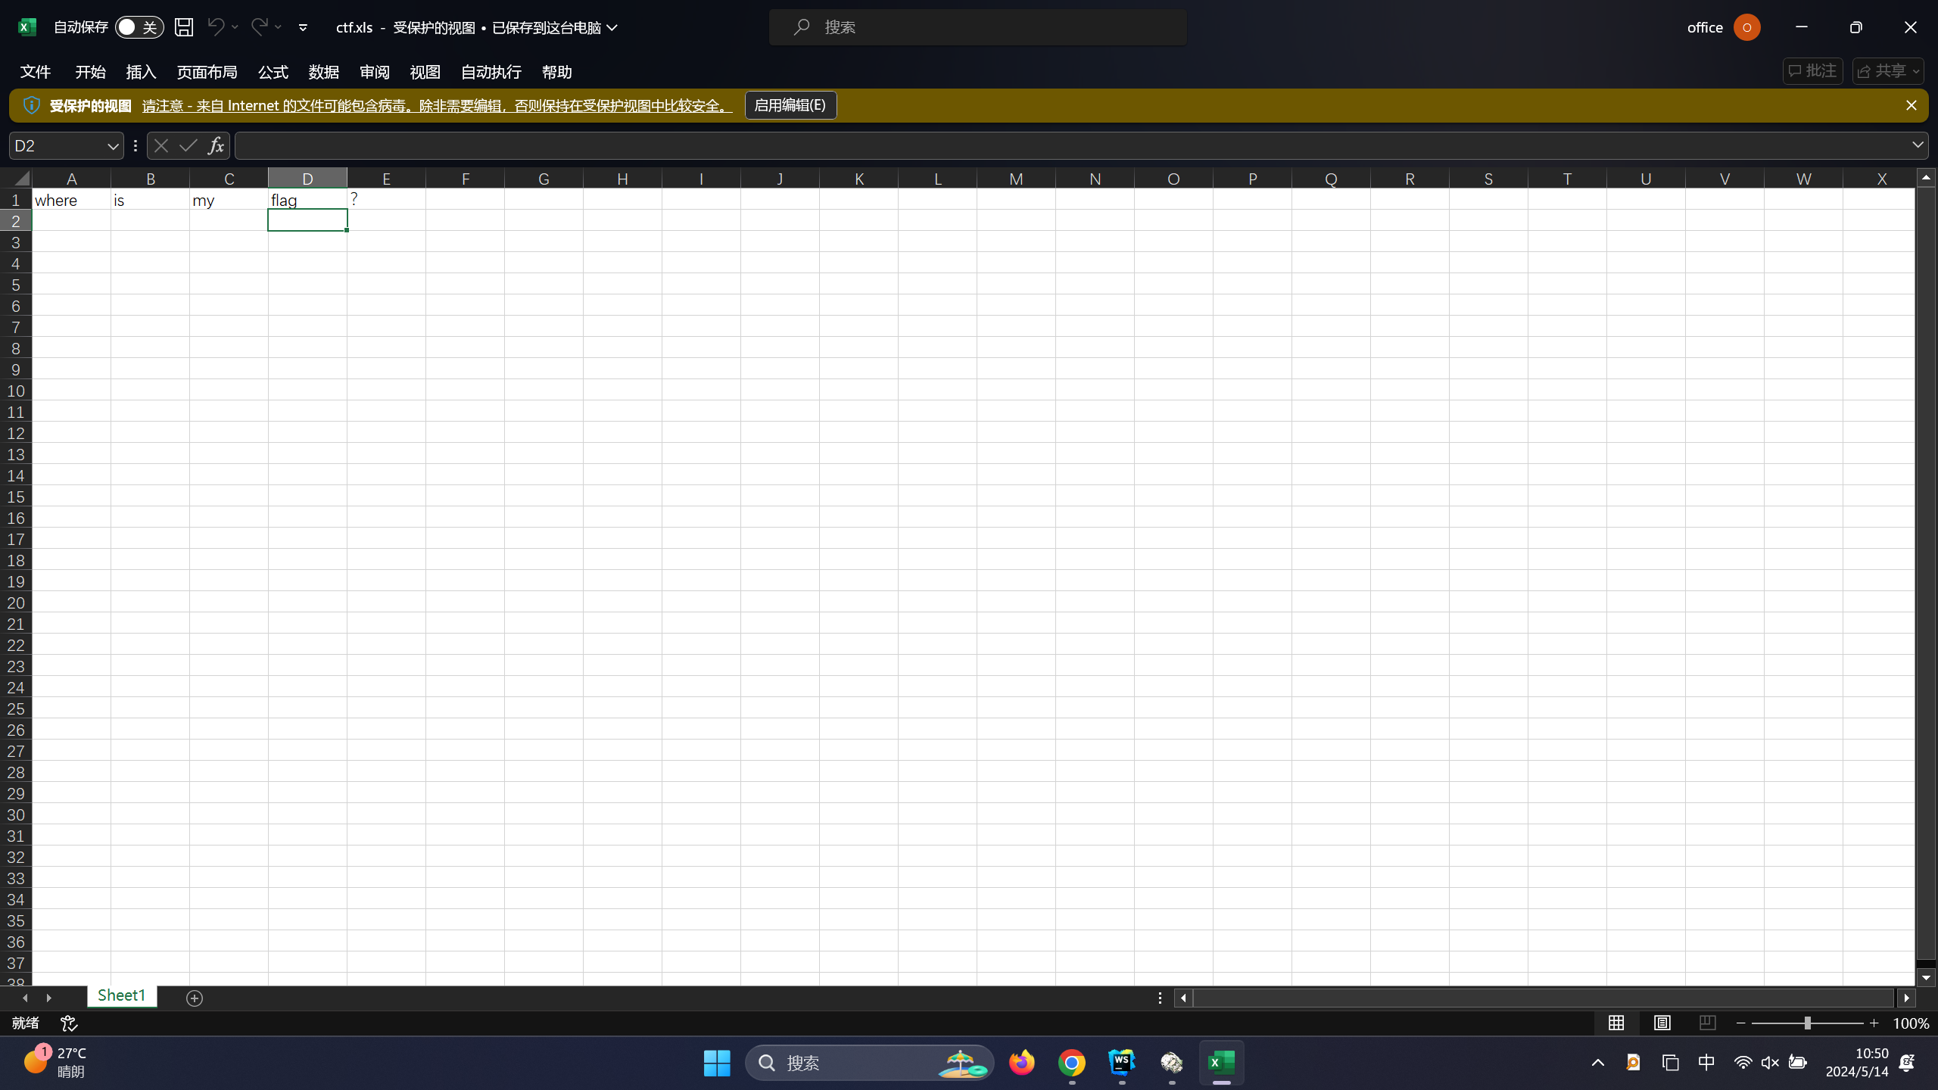This screenshot has width=1938, height=1090.
Task: Open the 公式 (Formulas) ribbon tab
Action: coord(273,72)
